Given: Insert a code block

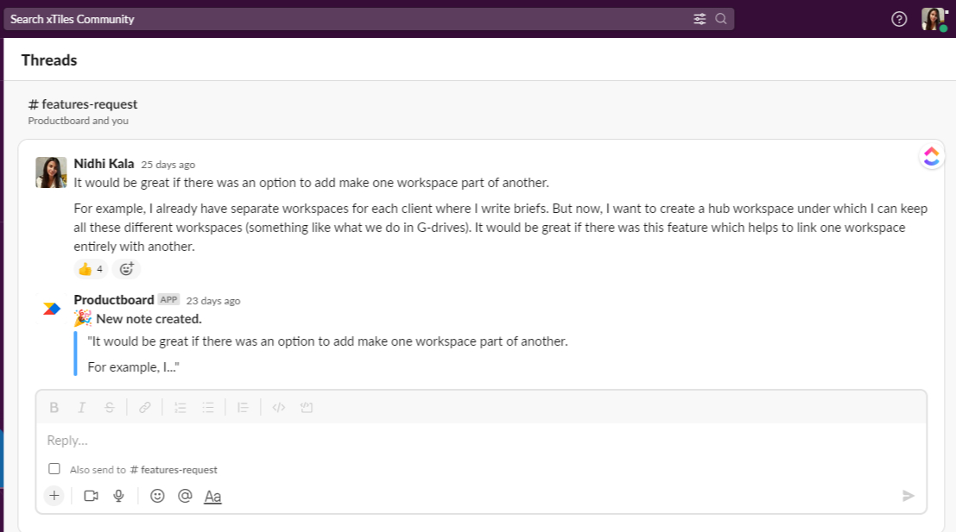Looking at the screenshot, I should coord(307,408).
